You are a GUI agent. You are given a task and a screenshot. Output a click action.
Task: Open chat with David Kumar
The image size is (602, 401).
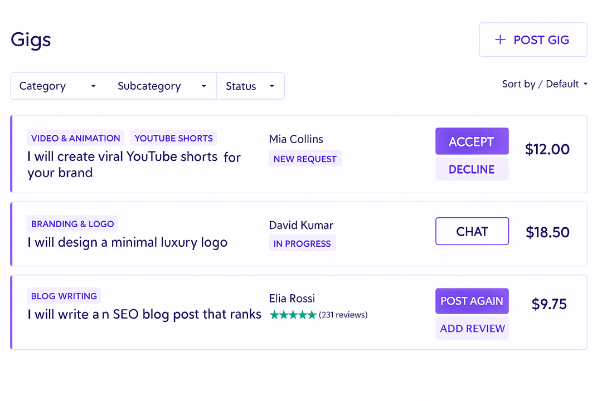pos(472,231)
